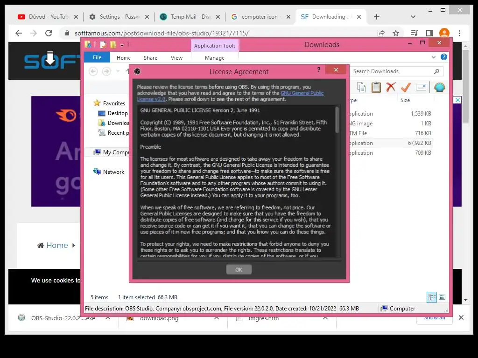
Task: Click the New Folder icon in quick access toolbar
Action: [113, 45]
